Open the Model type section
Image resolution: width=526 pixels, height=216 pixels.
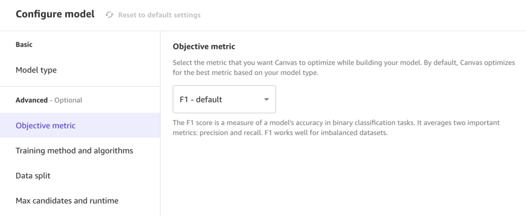tap(36, 70)
